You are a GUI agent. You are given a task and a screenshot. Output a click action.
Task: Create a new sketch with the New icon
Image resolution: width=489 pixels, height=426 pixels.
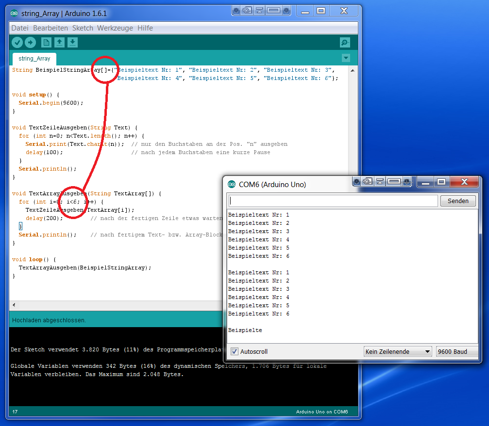(x=46, y=42)
